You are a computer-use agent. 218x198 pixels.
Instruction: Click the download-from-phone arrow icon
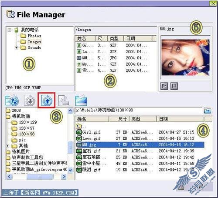coord(30,101)
